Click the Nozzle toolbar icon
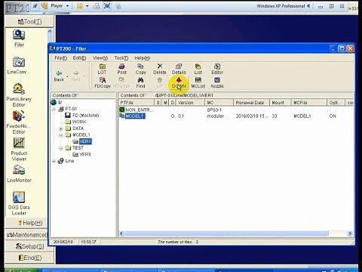 point(217,82)
